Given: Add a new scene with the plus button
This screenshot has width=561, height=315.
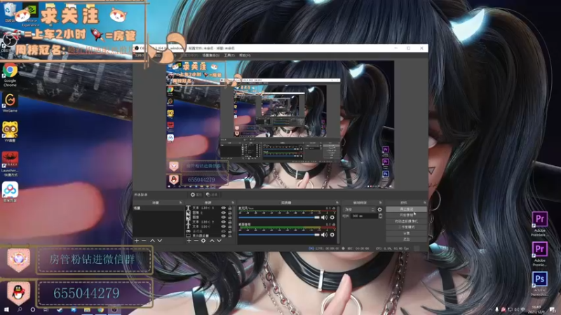Looking at the screenshot, I should point(136,241).
